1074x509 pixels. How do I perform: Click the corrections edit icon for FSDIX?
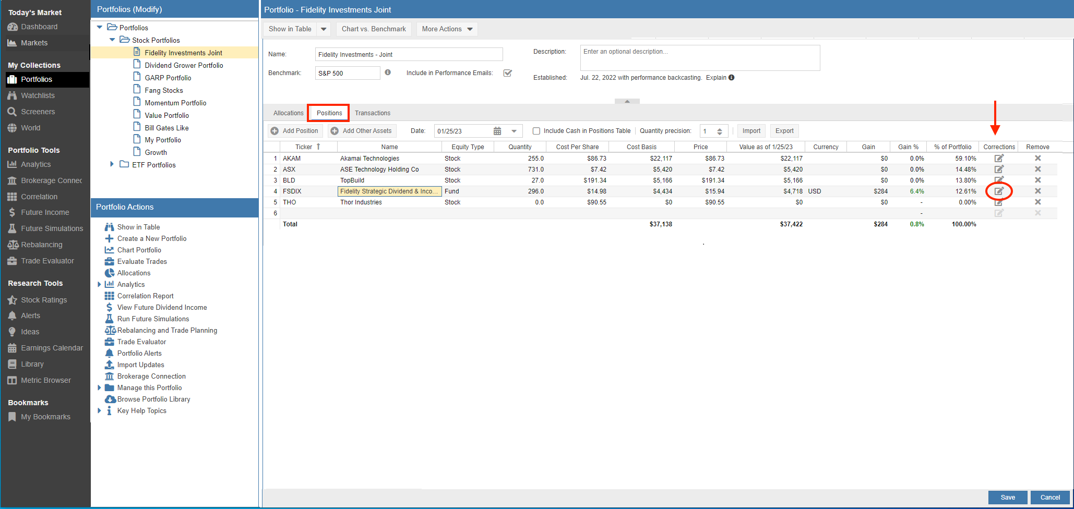[999, 191]
